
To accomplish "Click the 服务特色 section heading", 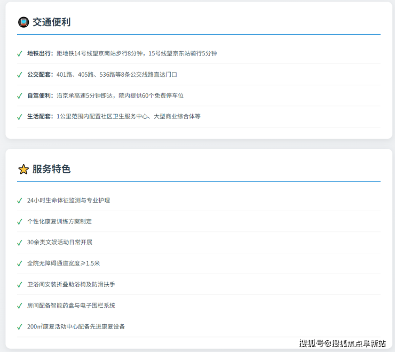I will pyautogui.click(x=51, y=169).
